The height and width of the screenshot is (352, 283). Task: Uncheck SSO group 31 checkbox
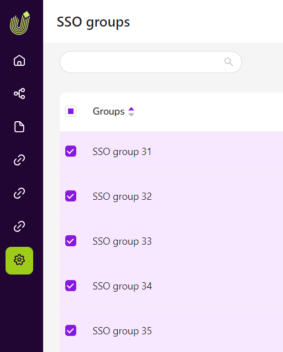(x=71, y=151)
